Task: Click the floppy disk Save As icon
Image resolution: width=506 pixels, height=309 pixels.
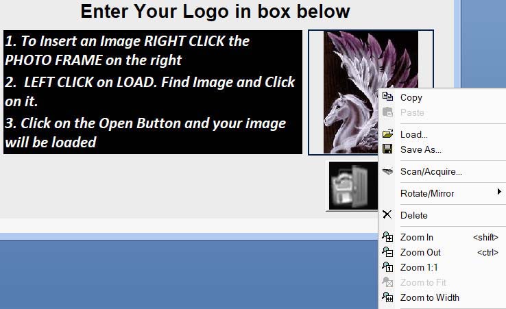Action: [387, 149]
